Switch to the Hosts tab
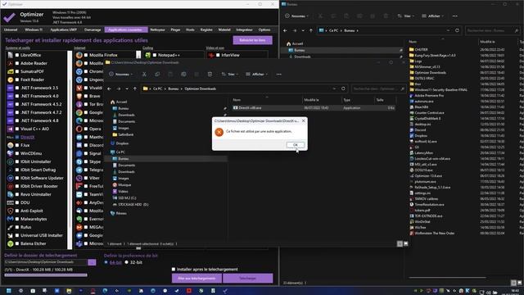The height and width of the screenshot is (295, 524). (x=190, y=29)
